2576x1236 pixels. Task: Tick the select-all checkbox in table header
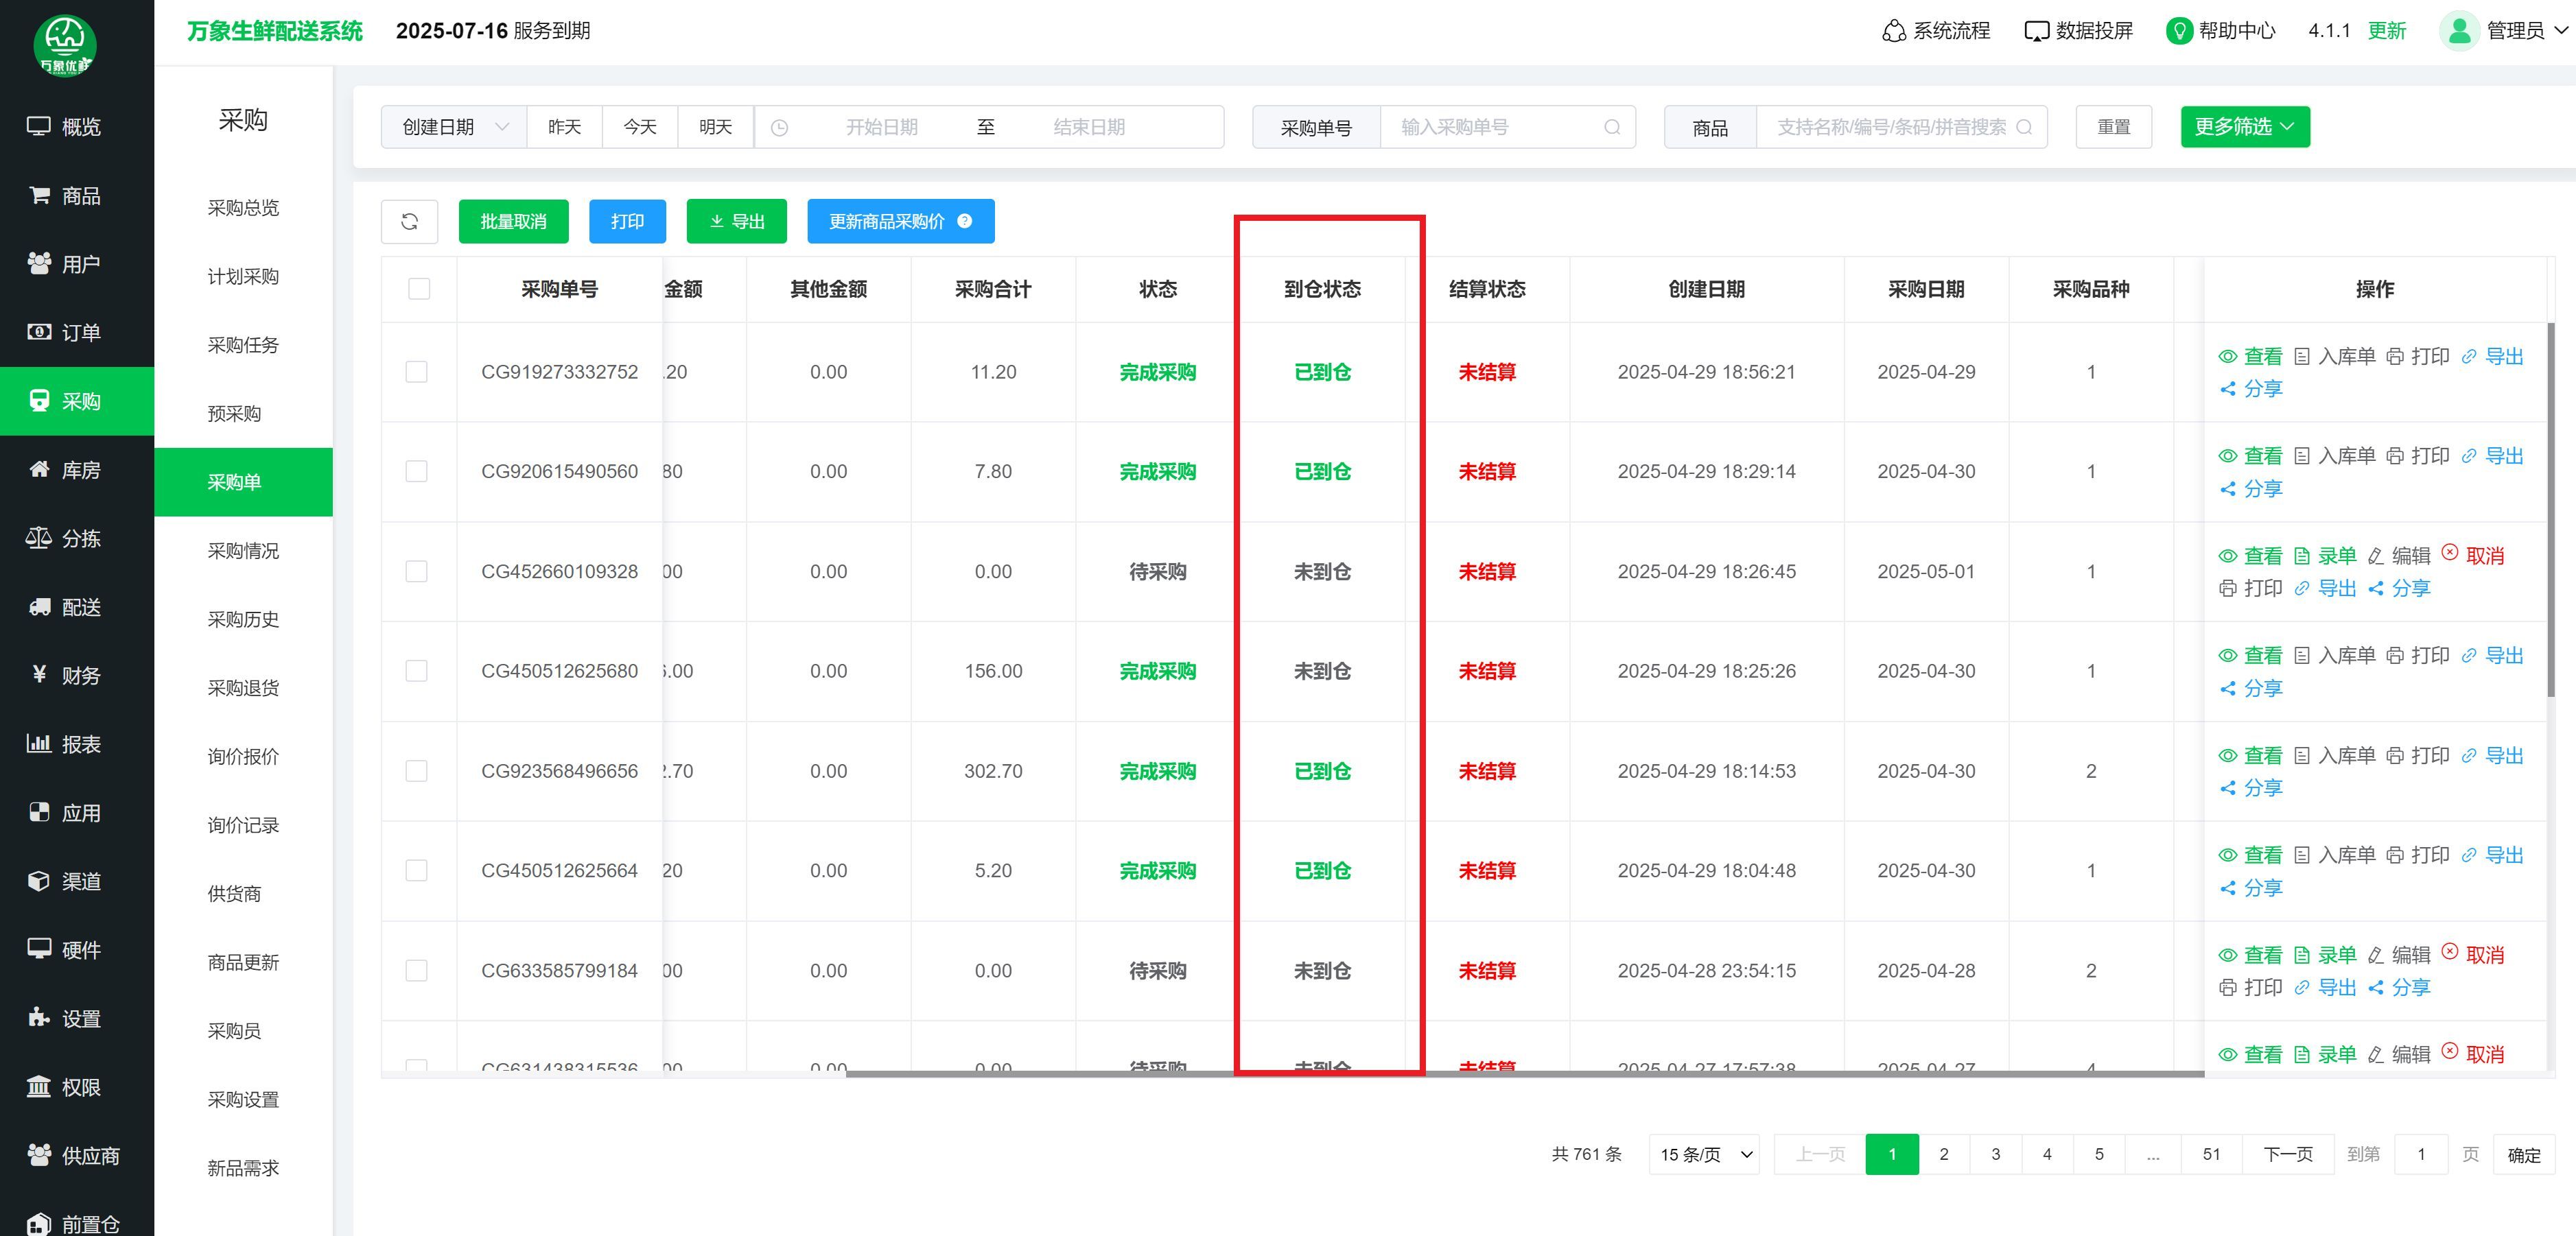[419, 289]
